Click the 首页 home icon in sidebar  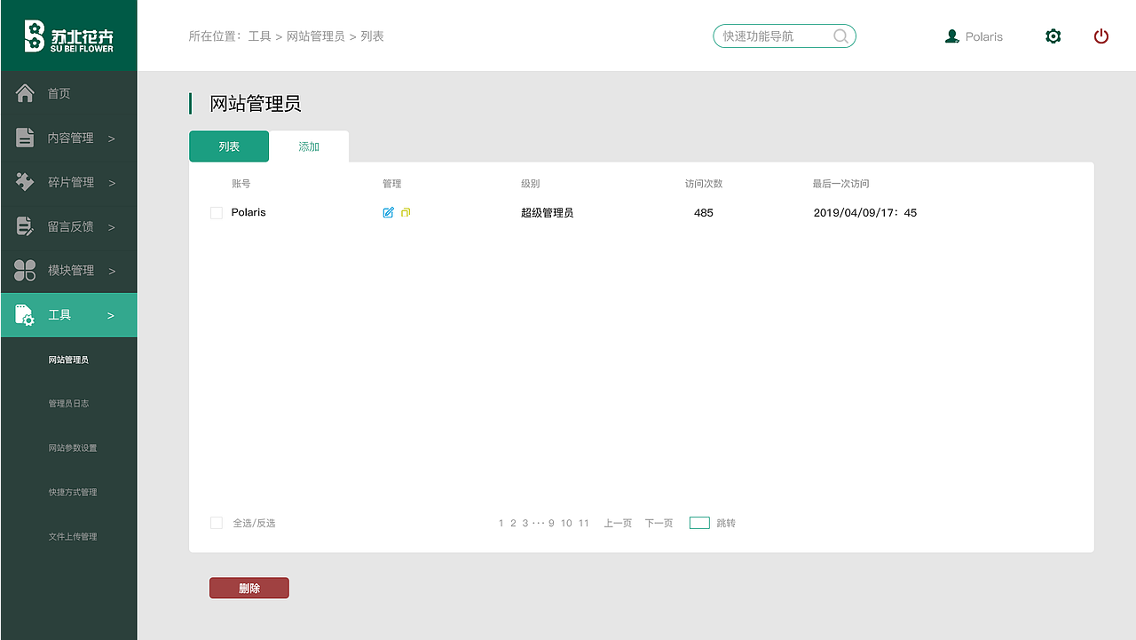(x=25, y=92)
